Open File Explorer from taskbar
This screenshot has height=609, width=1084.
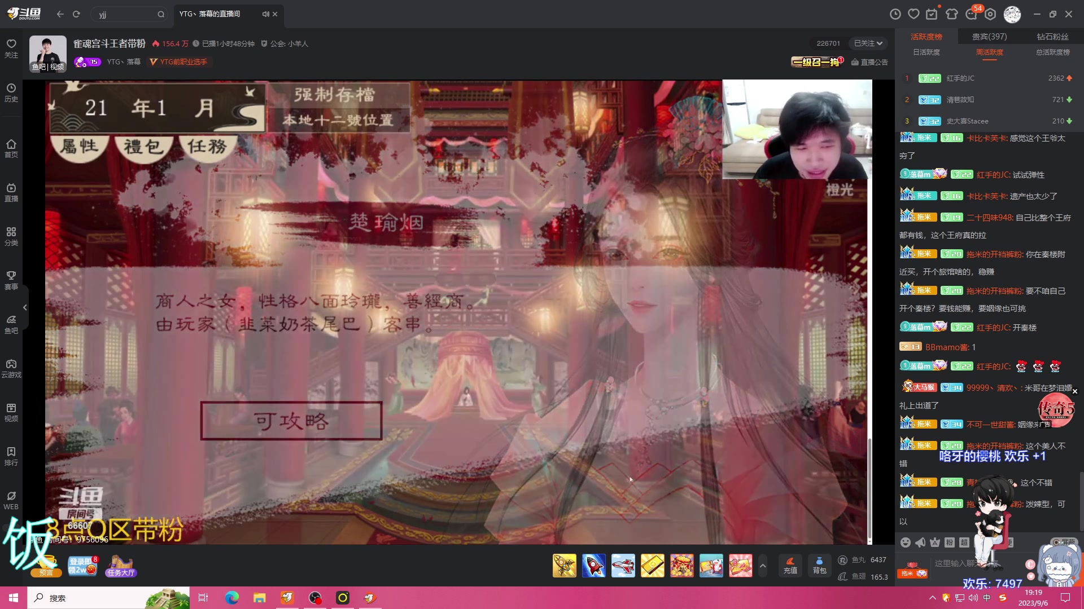259,598
